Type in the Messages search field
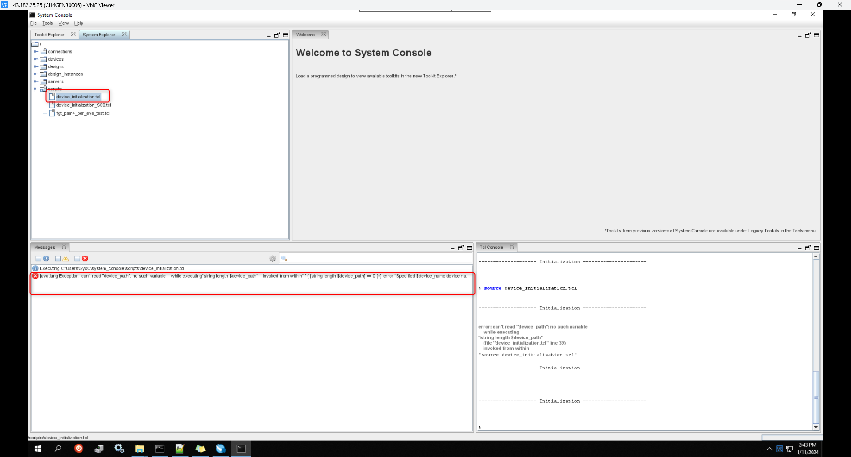The height and width of the screenshot is (457, 851). coord(377,258)
